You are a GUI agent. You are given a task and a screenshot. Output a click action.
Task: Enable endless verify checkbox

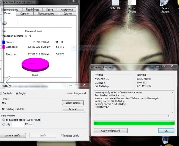(x=70, y=135)
